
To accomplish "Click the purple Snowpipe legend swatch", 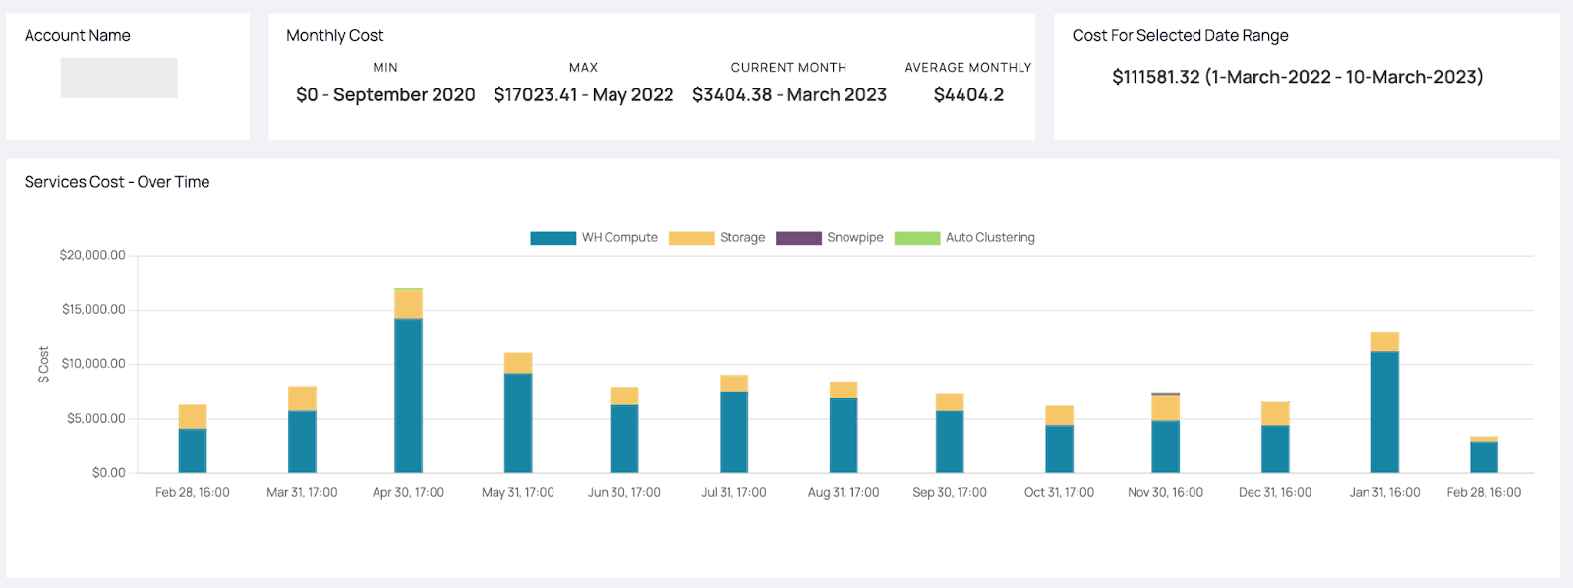I will (797, 238).
